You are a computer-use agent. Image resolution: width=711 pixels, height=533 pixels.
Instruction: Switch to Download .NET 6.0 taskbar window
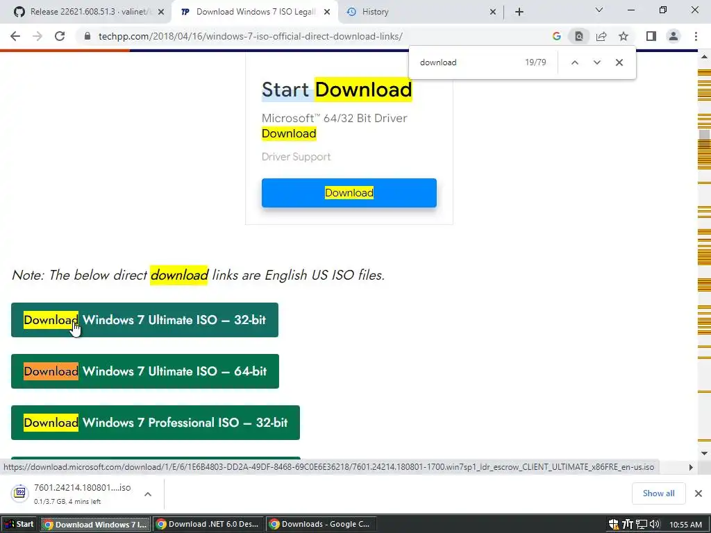click(x=208, y=525)
